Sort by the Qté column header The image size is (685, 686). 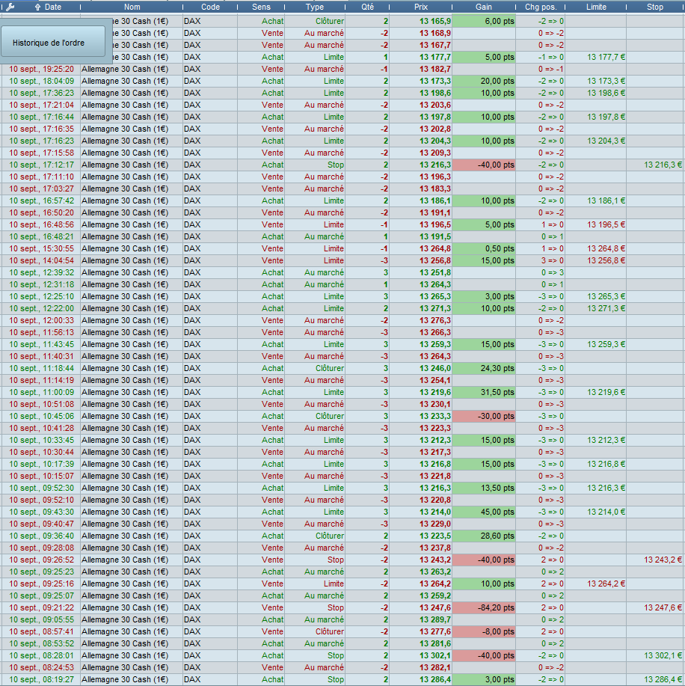367,7
